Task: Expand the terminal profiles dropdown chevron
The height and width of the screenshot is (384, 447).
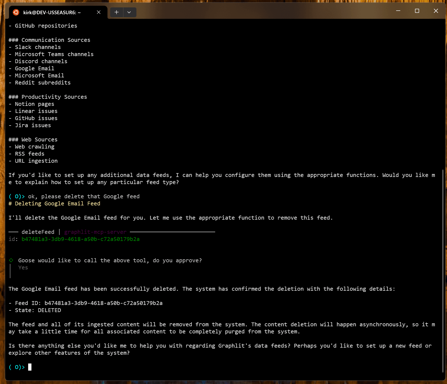Action: pos(129,12)
